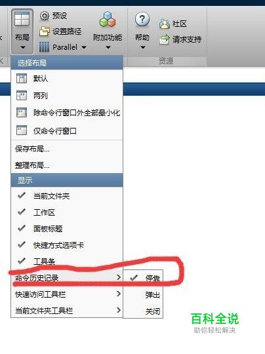The width and height of the screenshot is (265, 354).
Task: Expand the 快速访问工具栏 submenu
Action: click(67, 294)
